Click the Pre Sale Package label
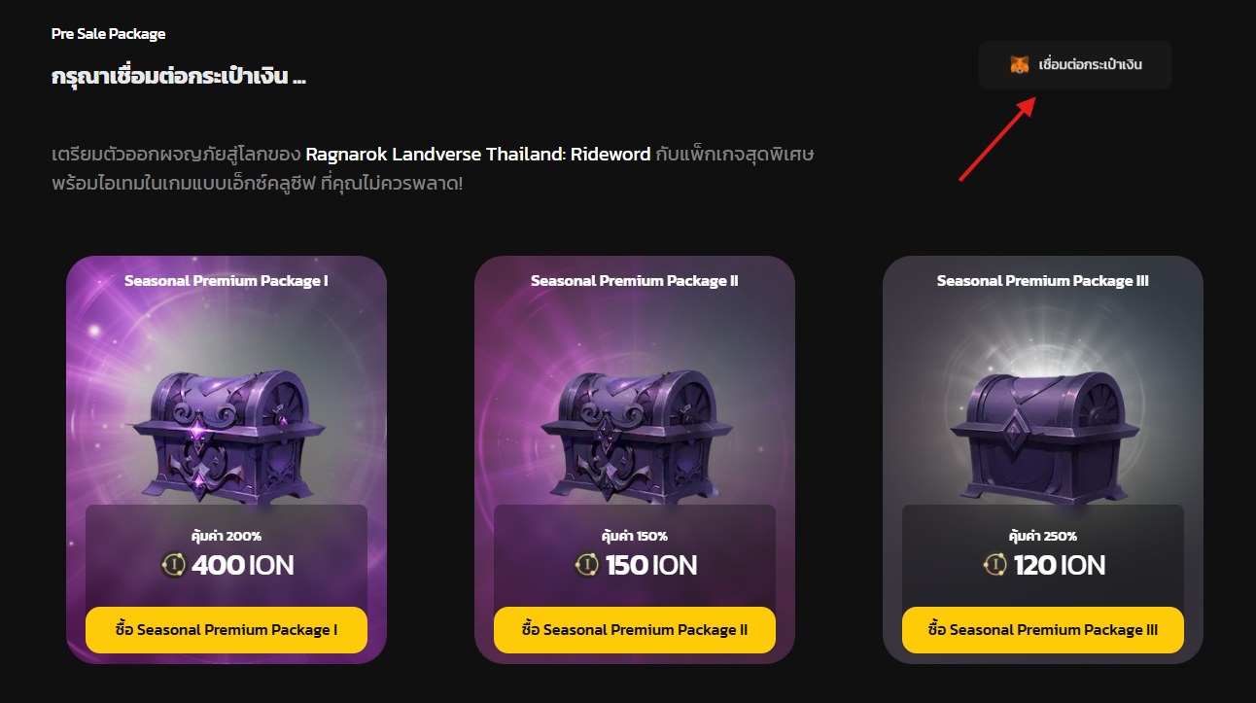This screenshot has width=1256, height=703. (109, 34)
